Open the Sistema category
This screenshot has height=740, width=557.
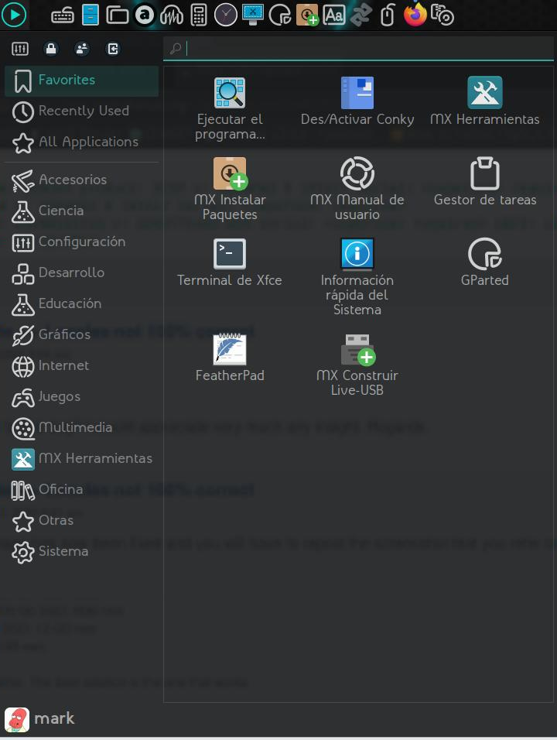coord(81,552)
